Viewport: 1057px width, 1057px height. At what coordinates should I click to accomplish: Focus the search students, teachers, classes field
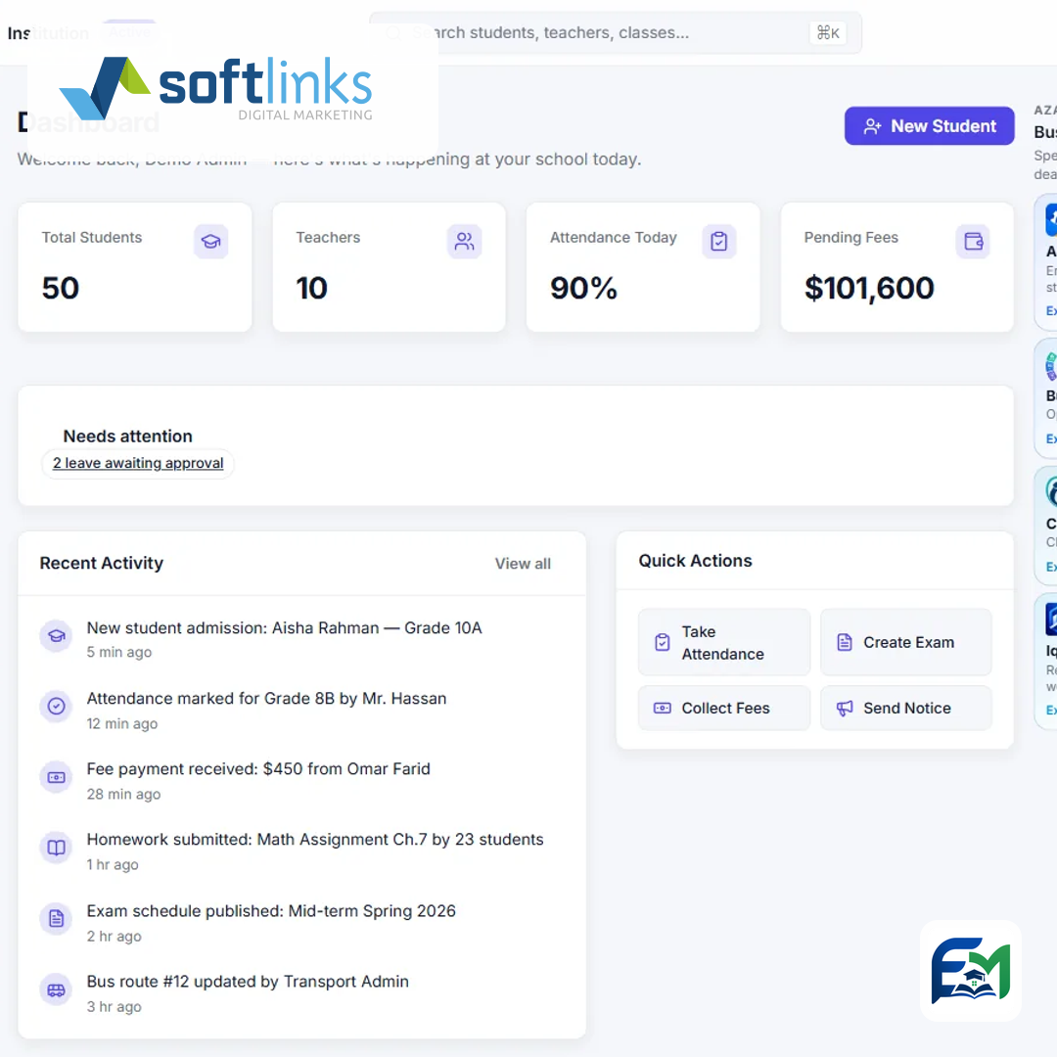tap(616, 33)
